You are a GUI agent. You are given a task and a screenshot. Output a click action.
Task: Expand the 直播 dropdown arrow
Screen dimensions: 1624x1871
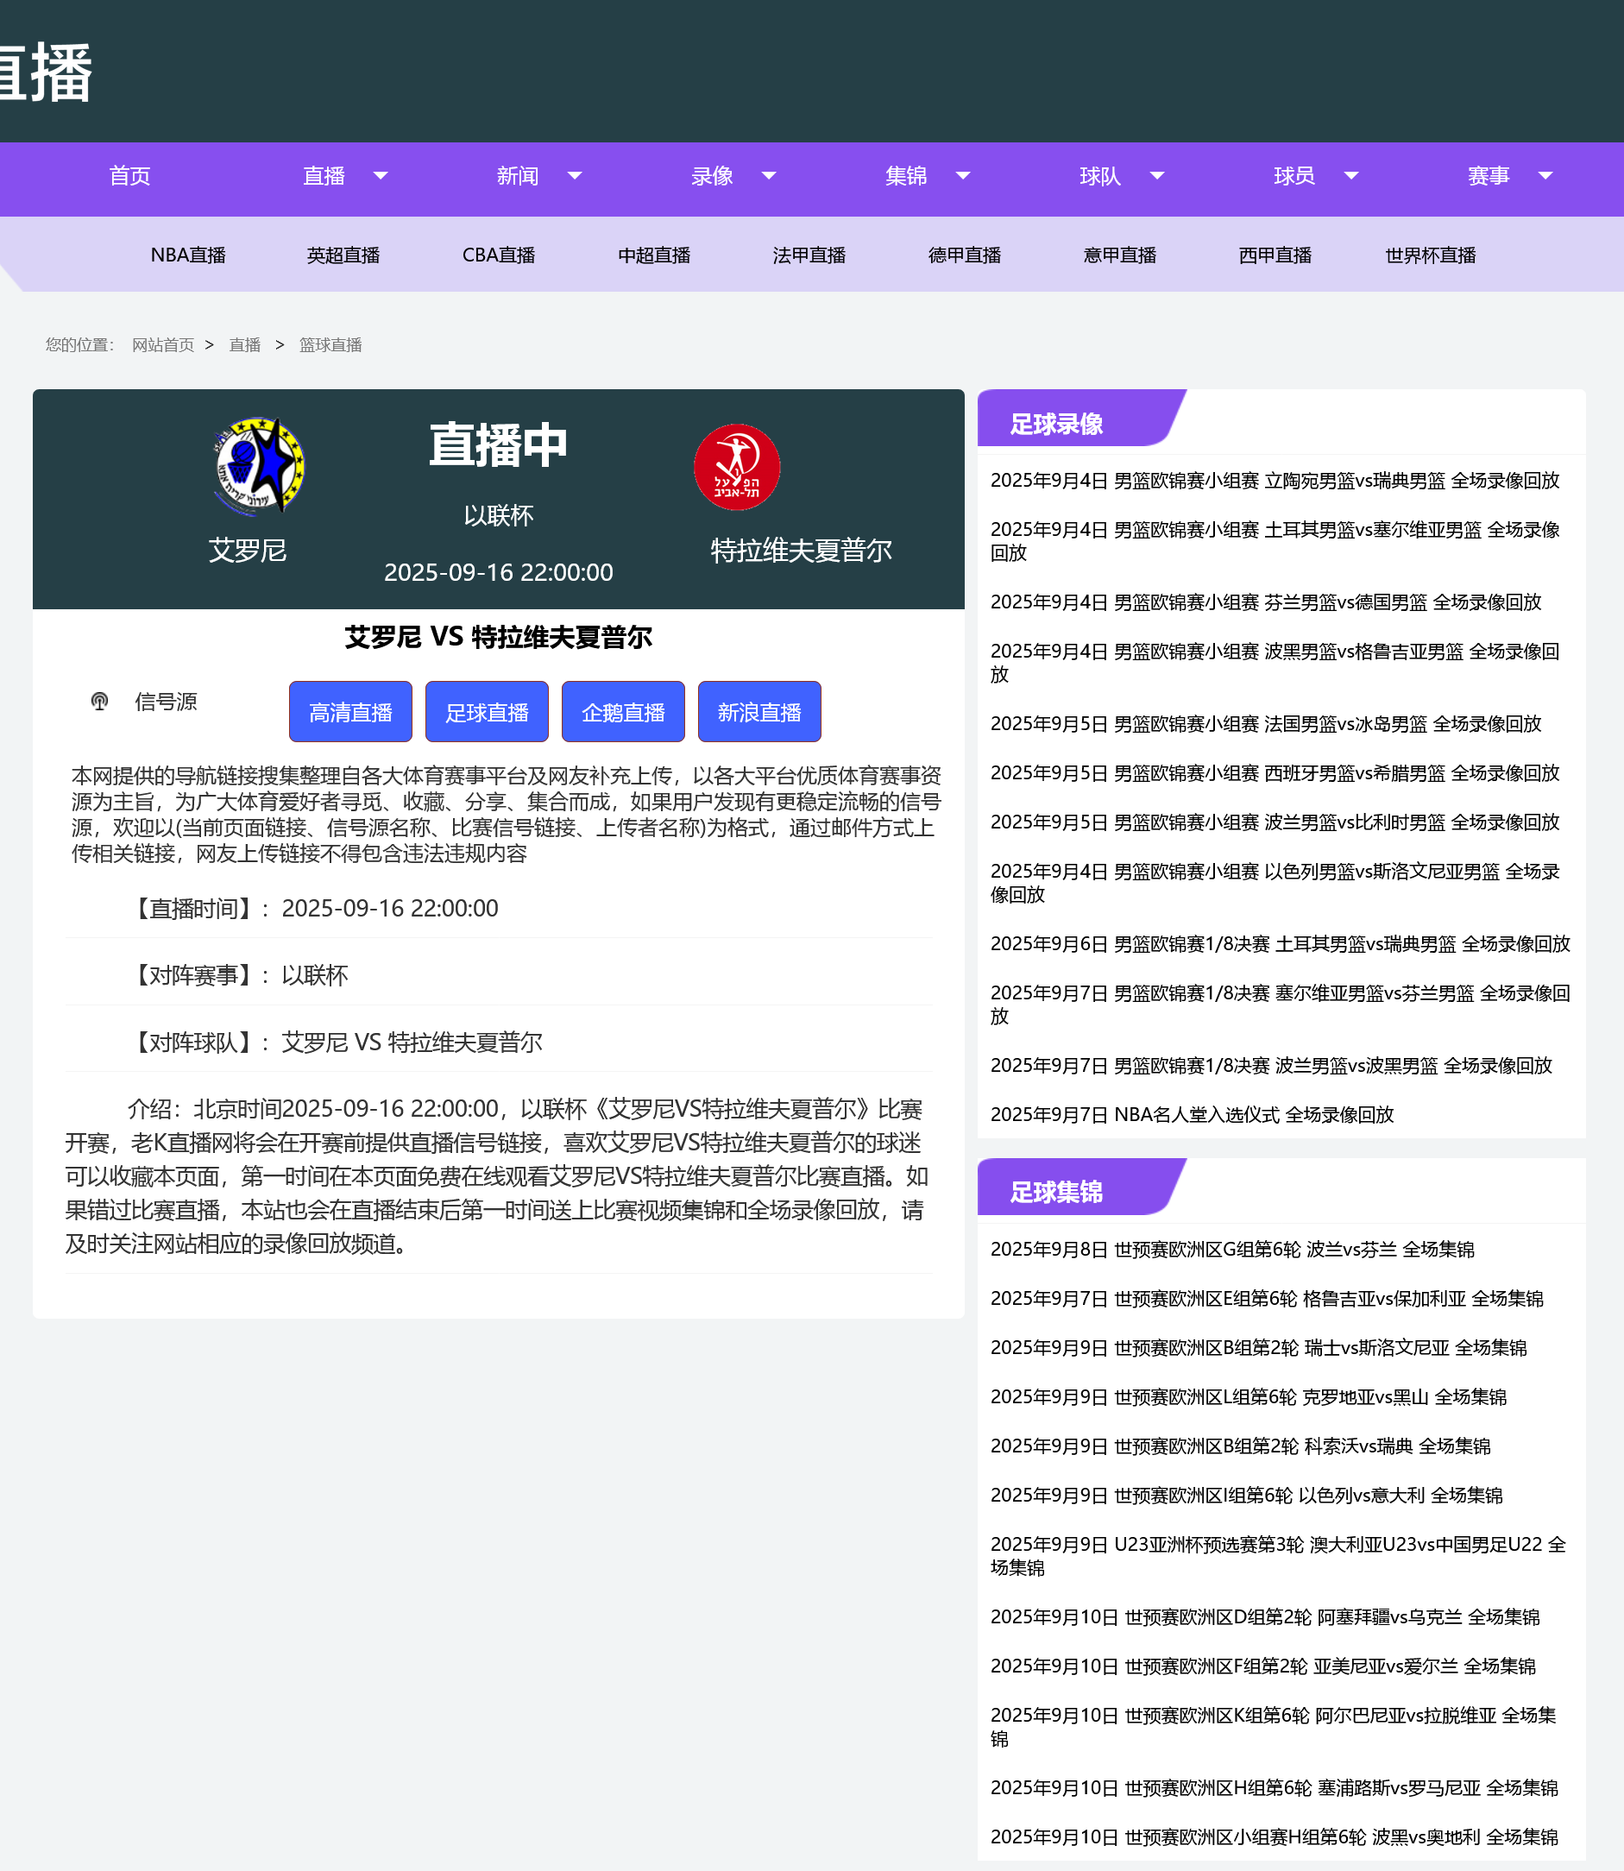pyautogui.click(x=381, y=176)
